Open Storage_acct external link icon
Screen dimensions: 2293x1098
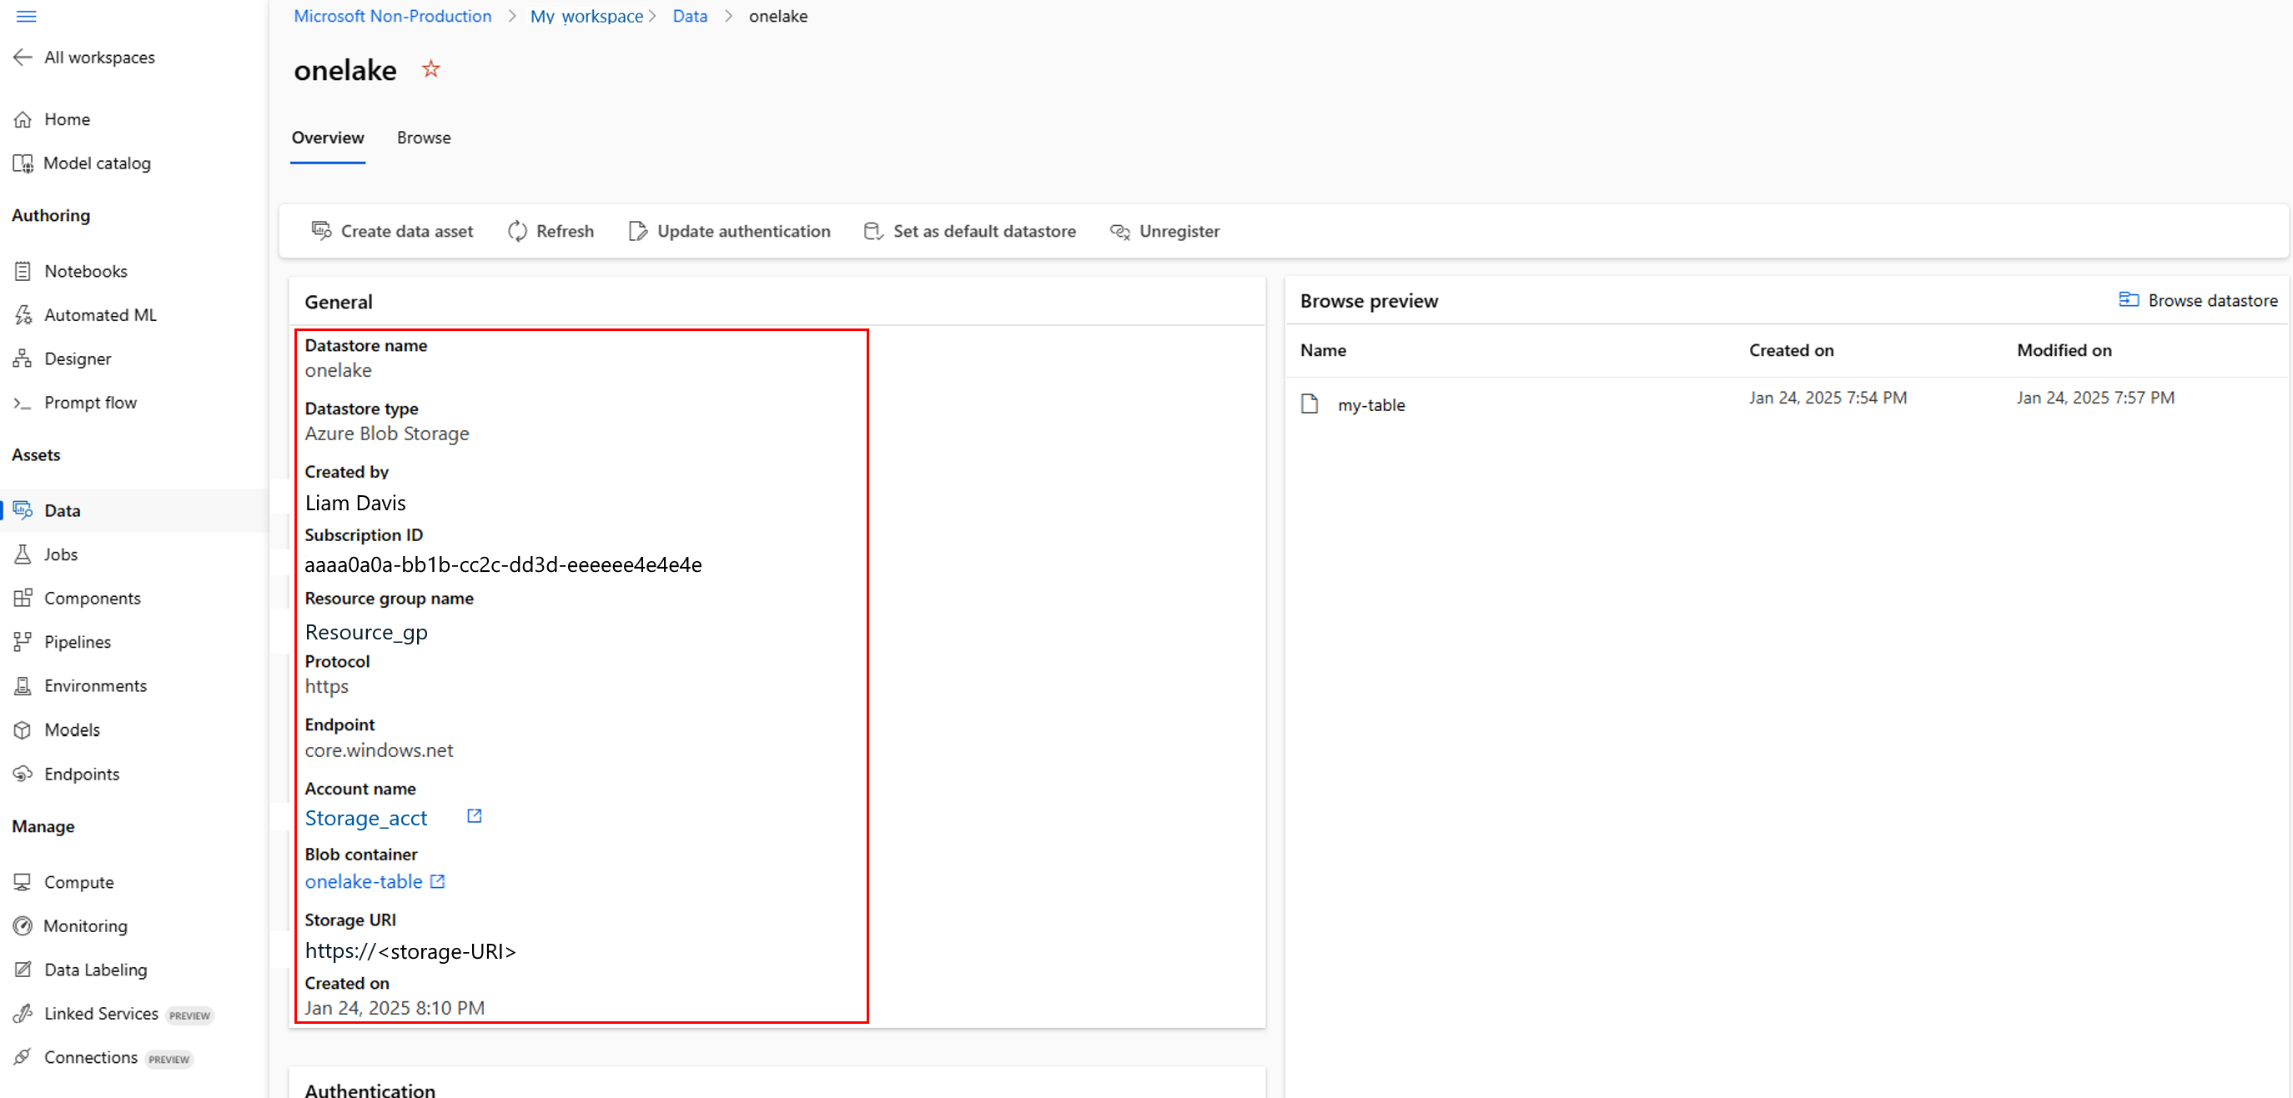pos(475,816)
